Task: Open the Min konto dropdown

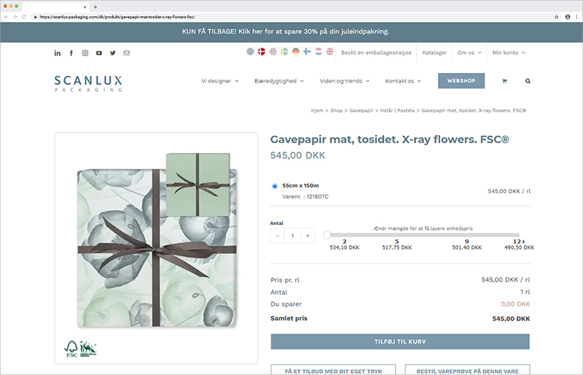Action: (509, 53)
